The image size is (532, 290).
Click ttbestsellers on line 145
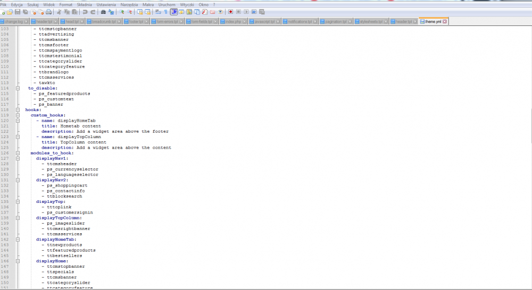tap(64, 256)
